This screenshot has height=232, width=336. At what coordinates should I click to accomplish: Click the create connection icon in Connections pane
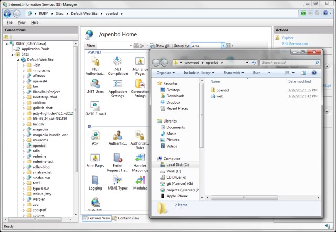point(6,37)
